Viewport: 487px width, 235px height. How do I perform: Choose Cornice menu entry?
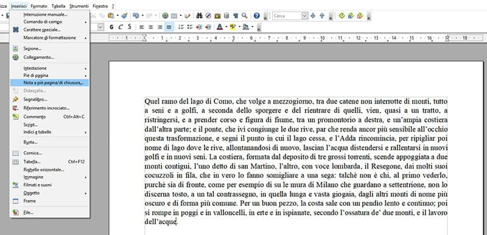click(49, 153)
